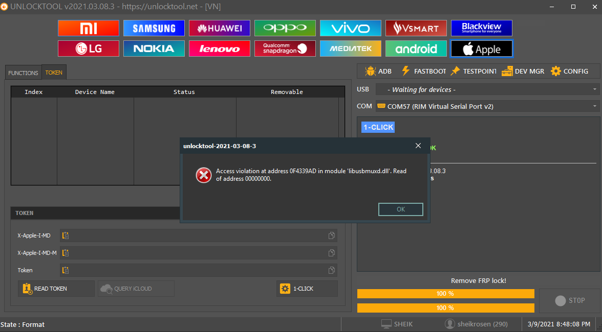Screen dimensions: 602x332
Task: Select the OPPO brand logo
Action: [x=285, y=28]
